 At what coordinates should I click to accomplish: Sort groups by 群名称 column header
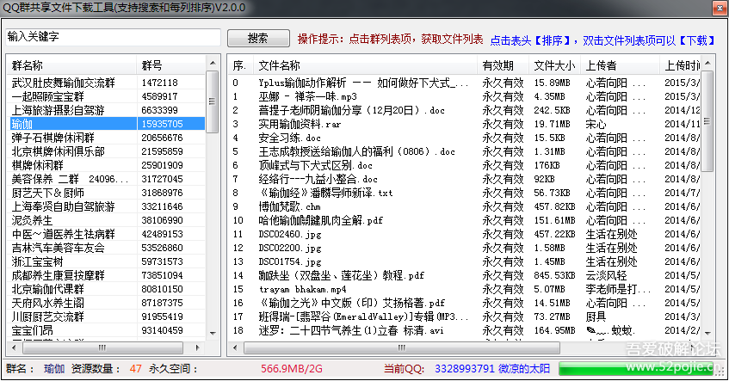(71, 65)
